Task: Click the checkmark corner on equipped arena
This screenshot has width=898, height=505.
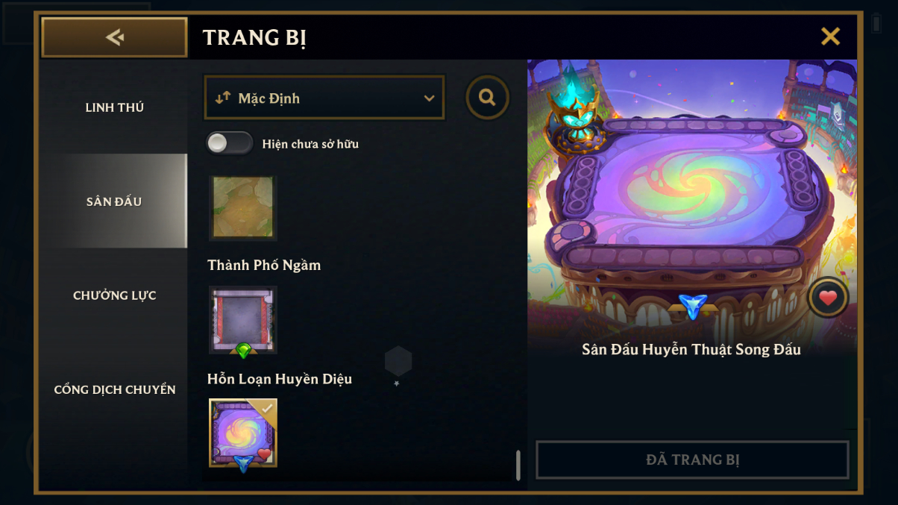Action: (x=266, y=409)
